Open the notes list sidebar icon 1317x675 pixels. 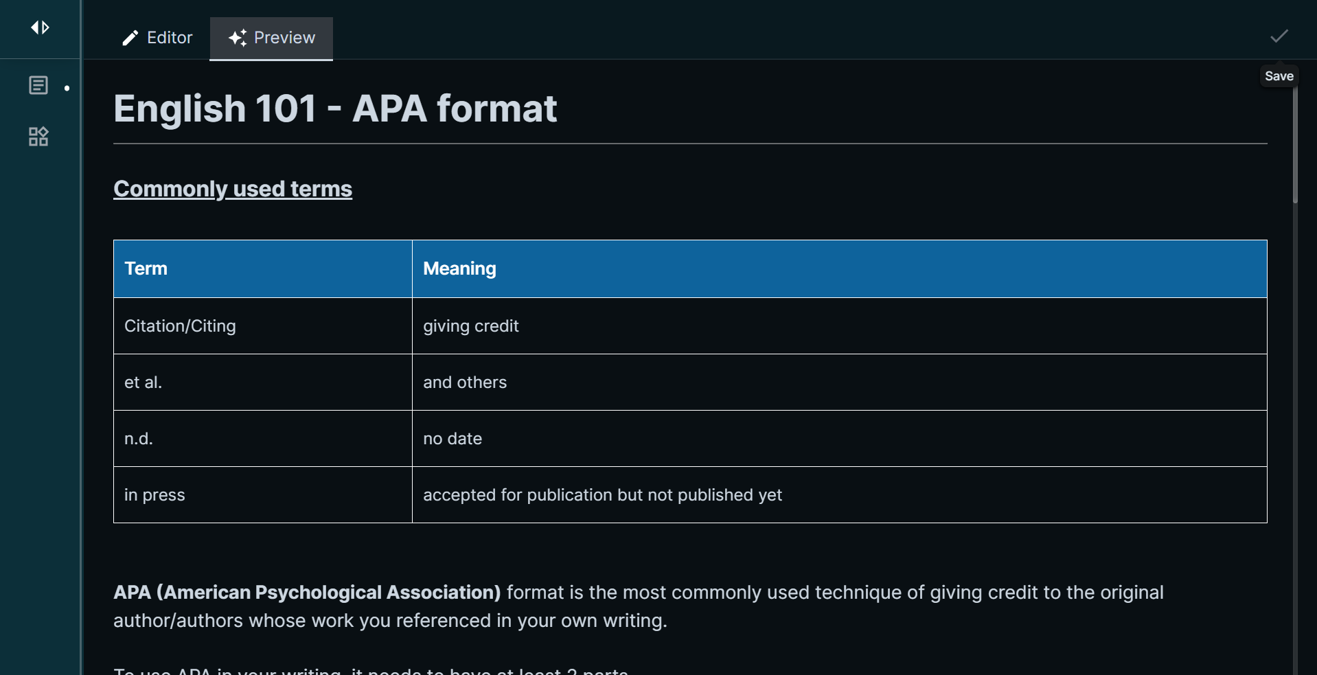[x=38, y=86]
